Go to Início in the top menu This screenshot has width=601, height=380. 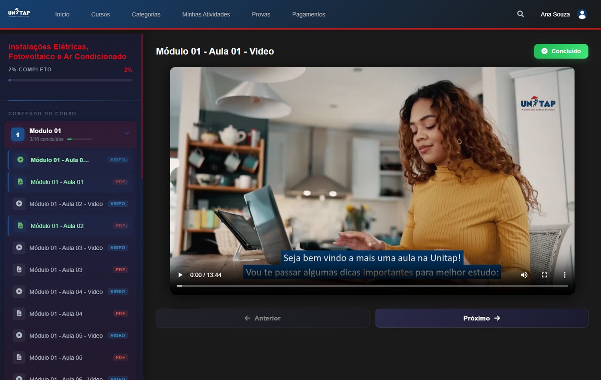(x=62, y=14)
